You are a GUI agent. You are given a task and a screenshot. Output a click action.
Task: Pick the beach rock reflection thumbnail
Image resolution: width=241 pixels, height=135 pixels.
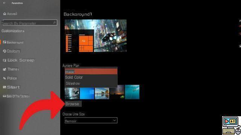point(102,93)
